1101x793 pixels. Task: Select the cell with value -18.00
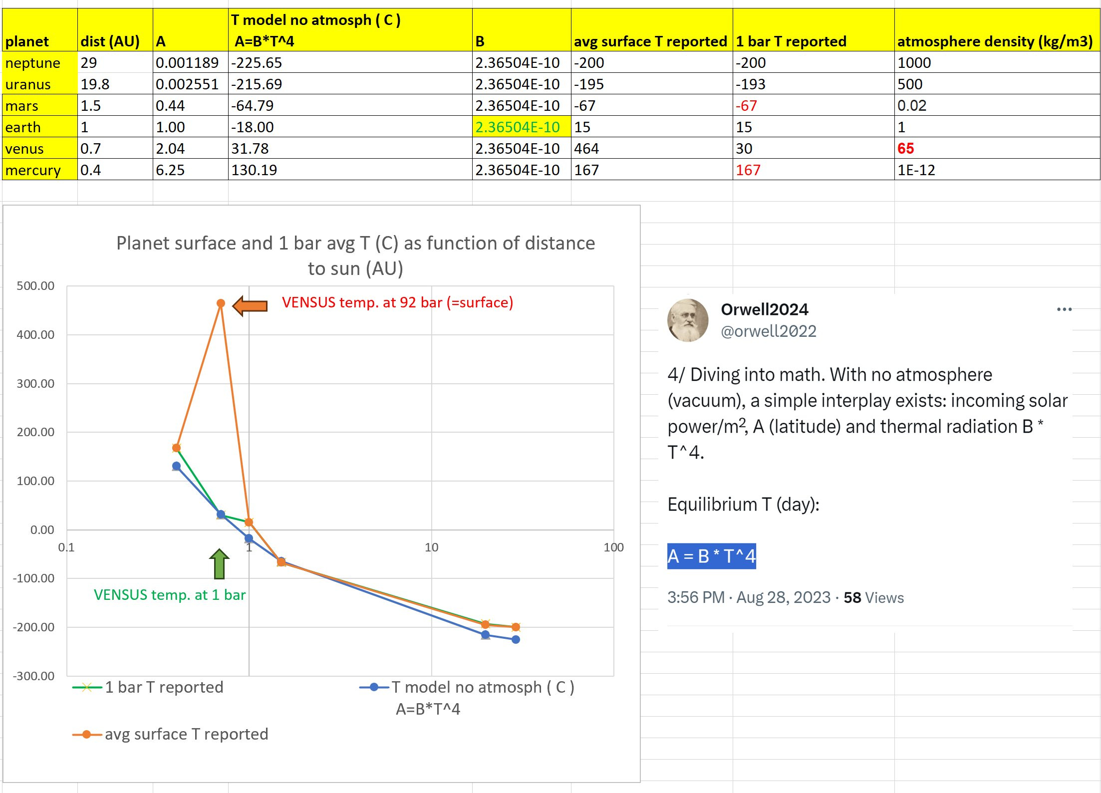(x=350, y=127)
